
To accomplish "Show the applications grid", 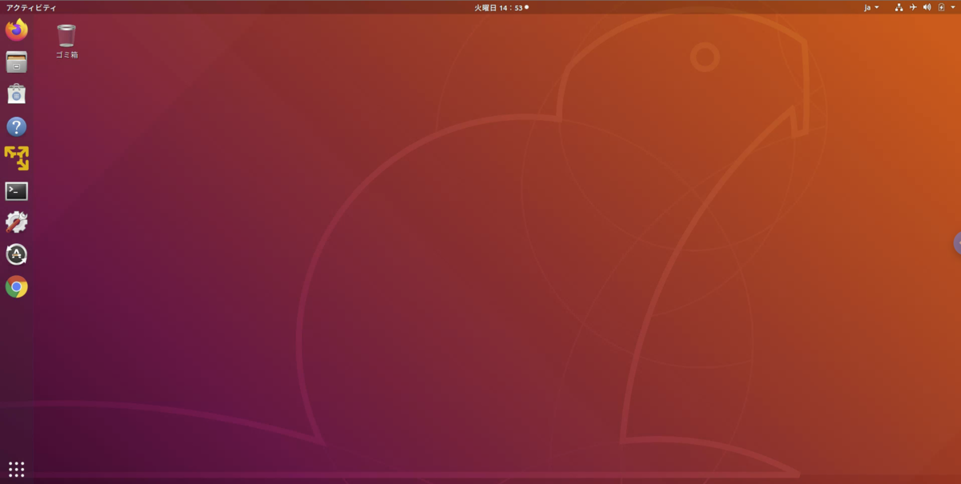I will 17,469.
